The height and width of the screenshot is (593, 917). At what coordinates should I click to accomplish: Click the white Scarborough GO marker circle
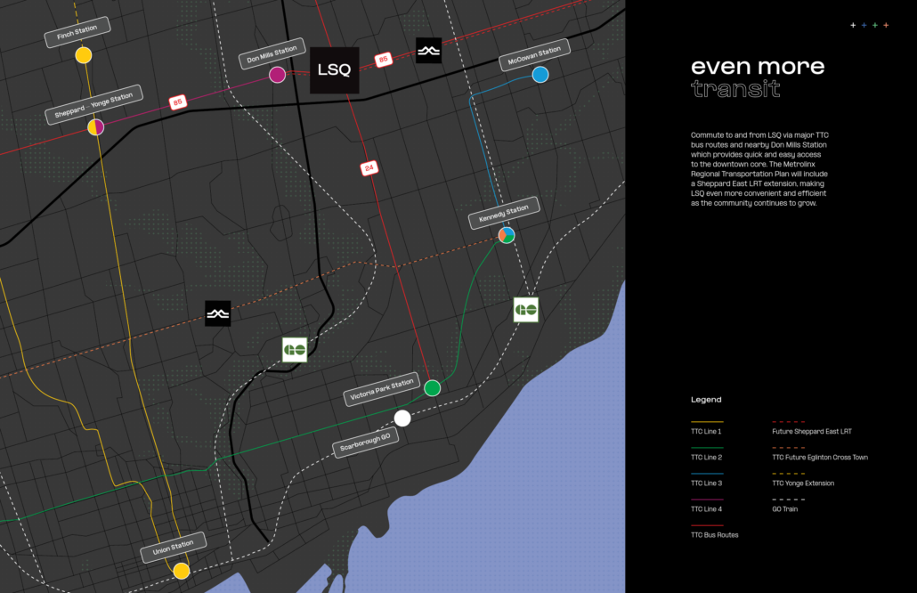pyautogui.click(x=402, y=418)
